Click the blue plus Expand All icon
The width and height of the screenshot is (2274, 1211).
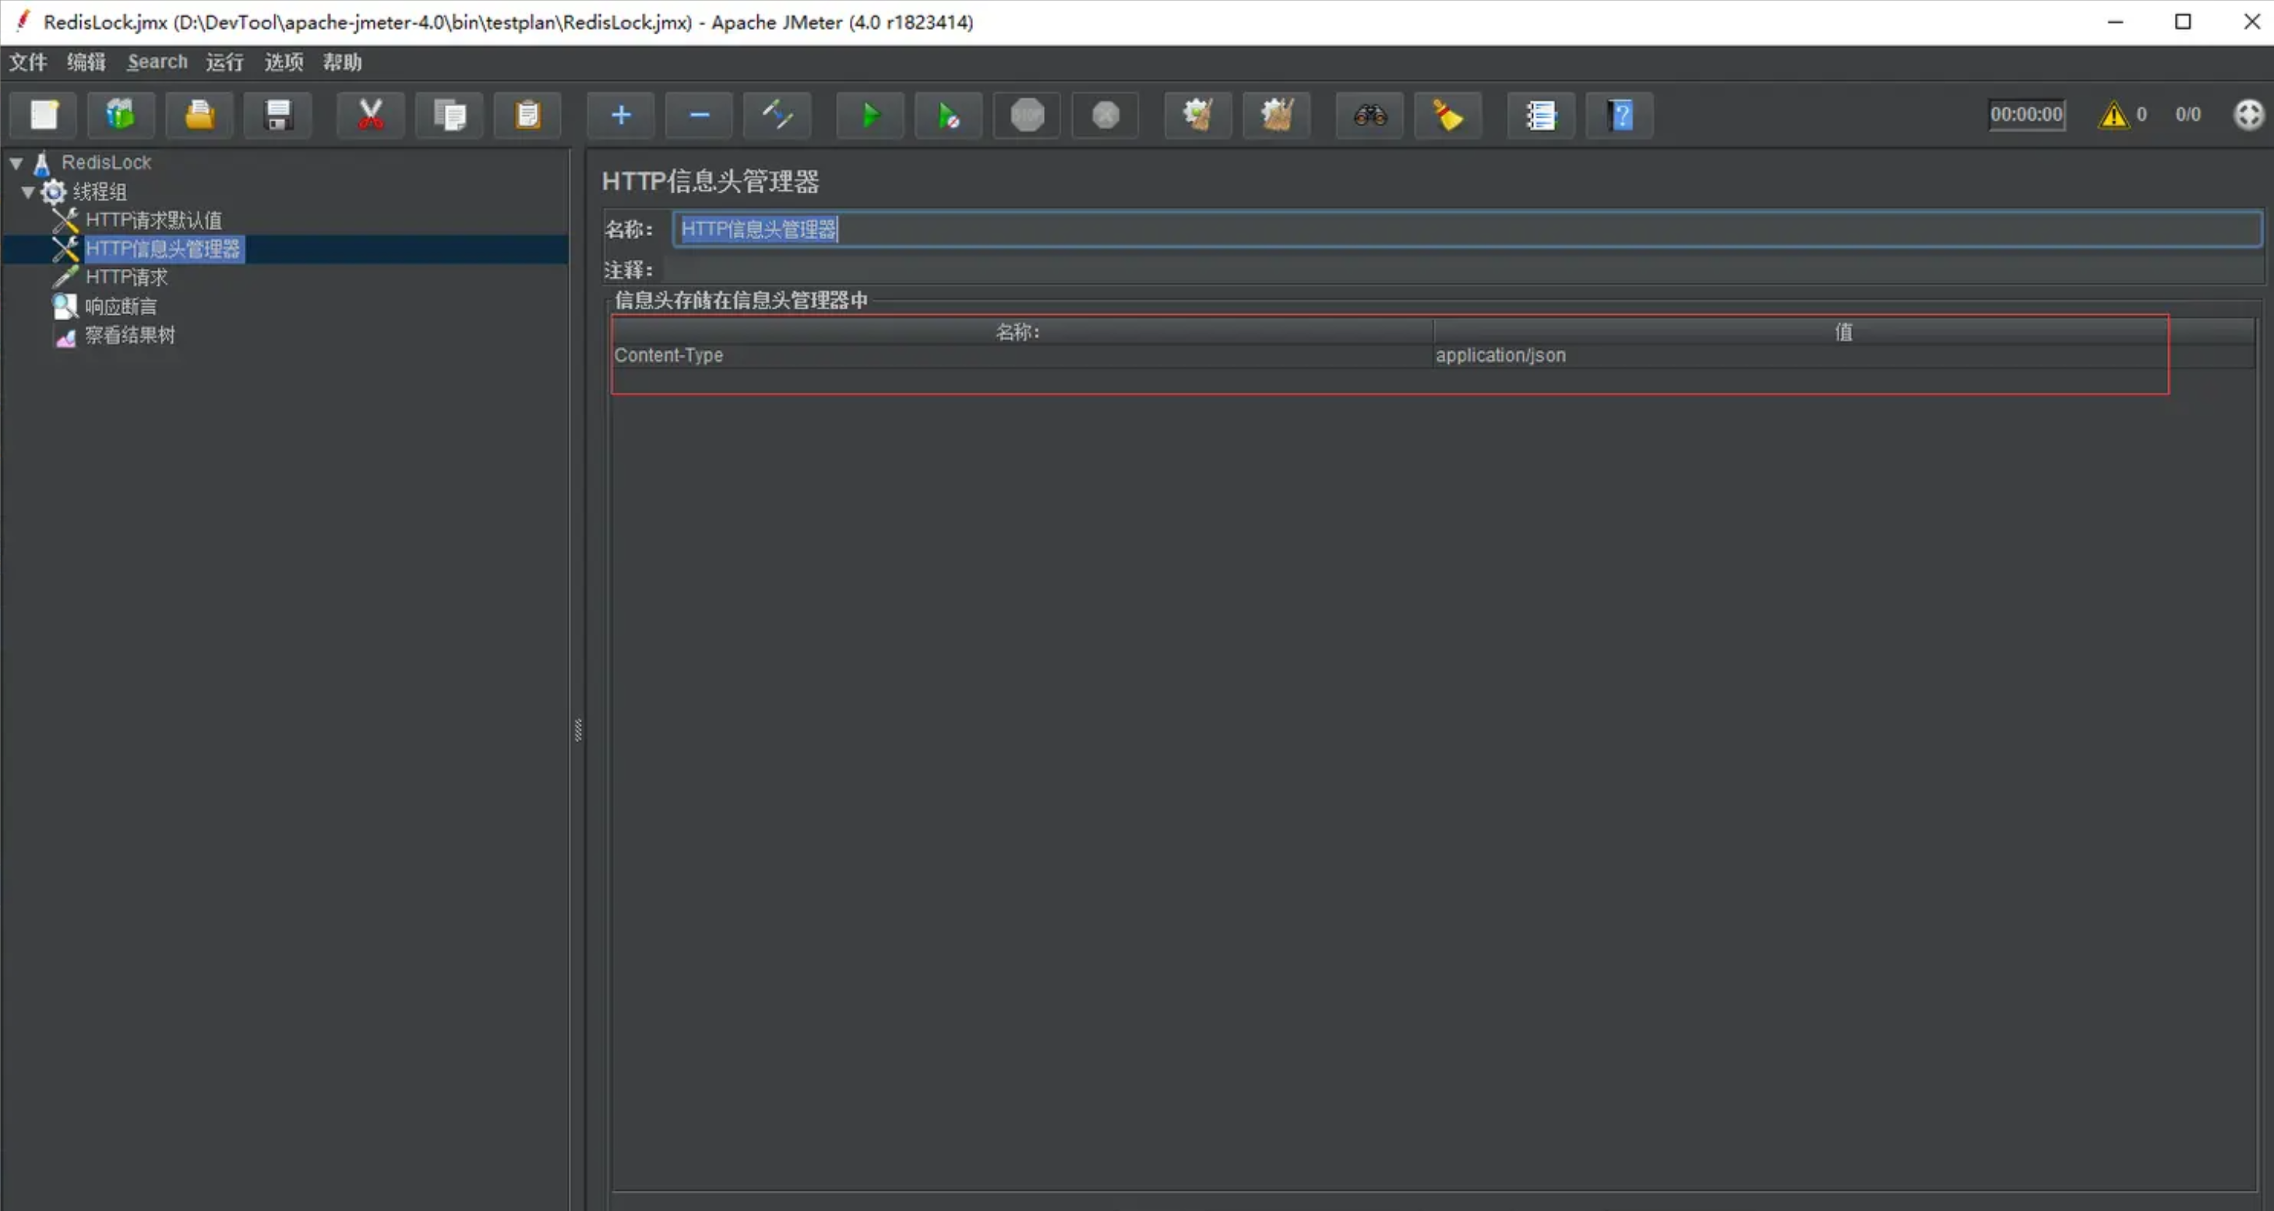pyautogui.click(x=621, y=115)
